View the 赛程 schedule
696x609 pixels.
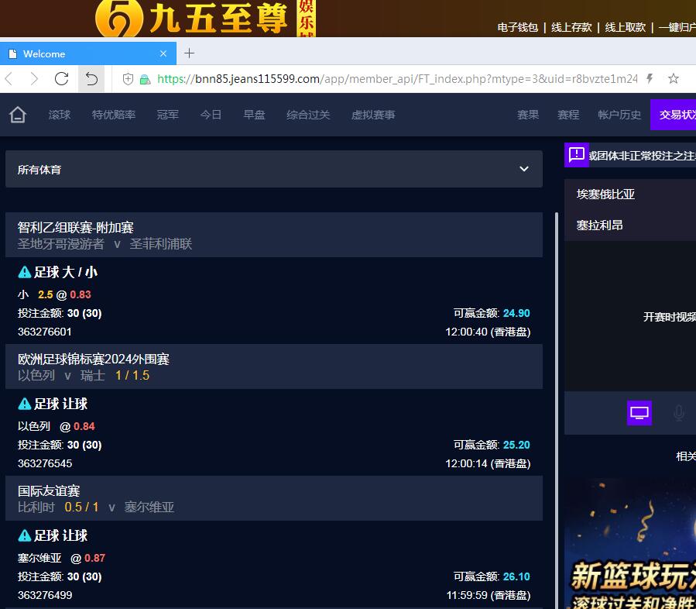click(x=568, y=115)
